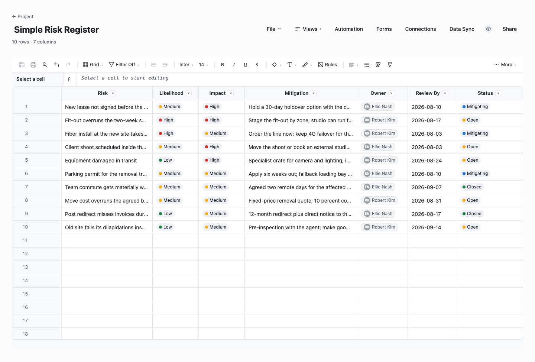Toggle the eye preview icon
Viewport: 535px width, 362px height.
pos(489,29)
